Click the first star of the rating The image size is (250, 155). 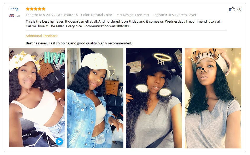[28, 9]
